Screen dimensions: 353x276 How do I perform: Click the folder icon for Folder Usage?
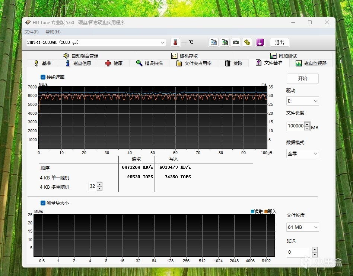179,63
